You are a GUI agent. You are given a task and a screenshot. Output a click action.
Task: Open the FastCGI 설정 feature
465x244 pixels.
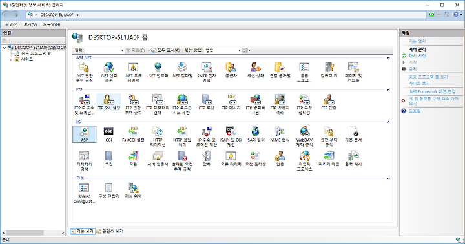[133, 135]
